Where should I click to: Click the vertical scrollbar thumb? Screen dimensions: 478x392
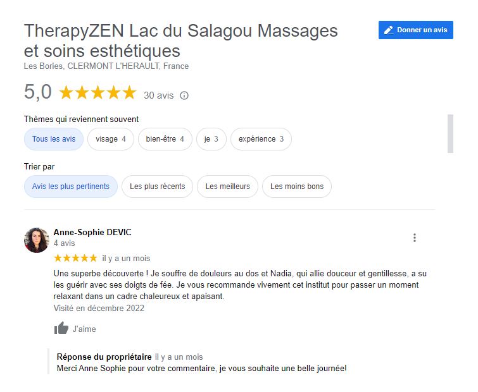tap(450, 133)
